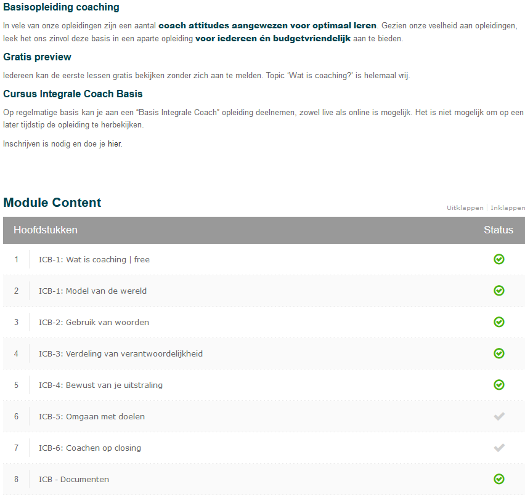
Task: Click green status icon for Bewust van je uitstraling
Action: (x=499, y=385)
